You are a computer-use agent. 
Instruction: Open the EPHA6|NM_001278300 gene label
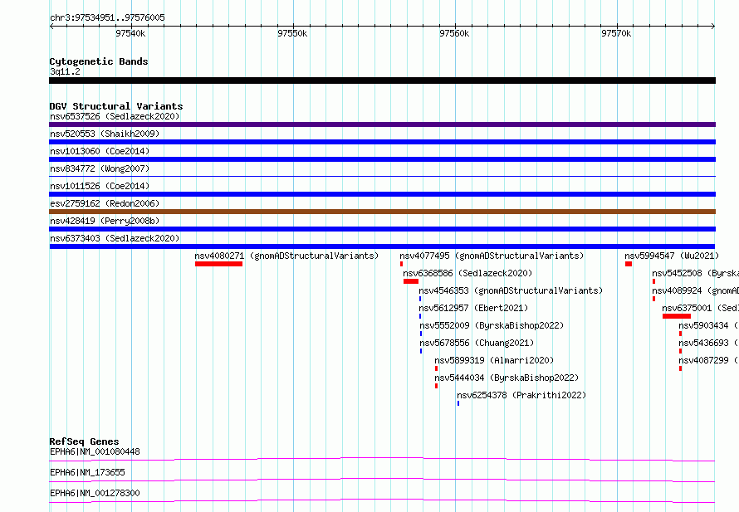(95, 493)
